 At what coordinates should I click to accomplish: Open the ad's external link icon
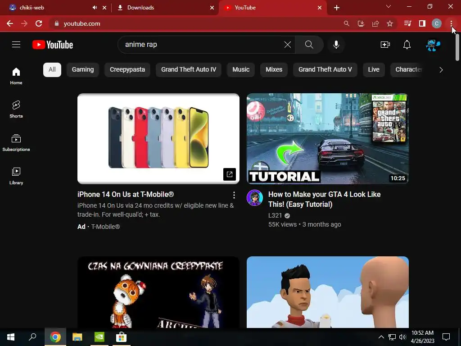[230, 174]
